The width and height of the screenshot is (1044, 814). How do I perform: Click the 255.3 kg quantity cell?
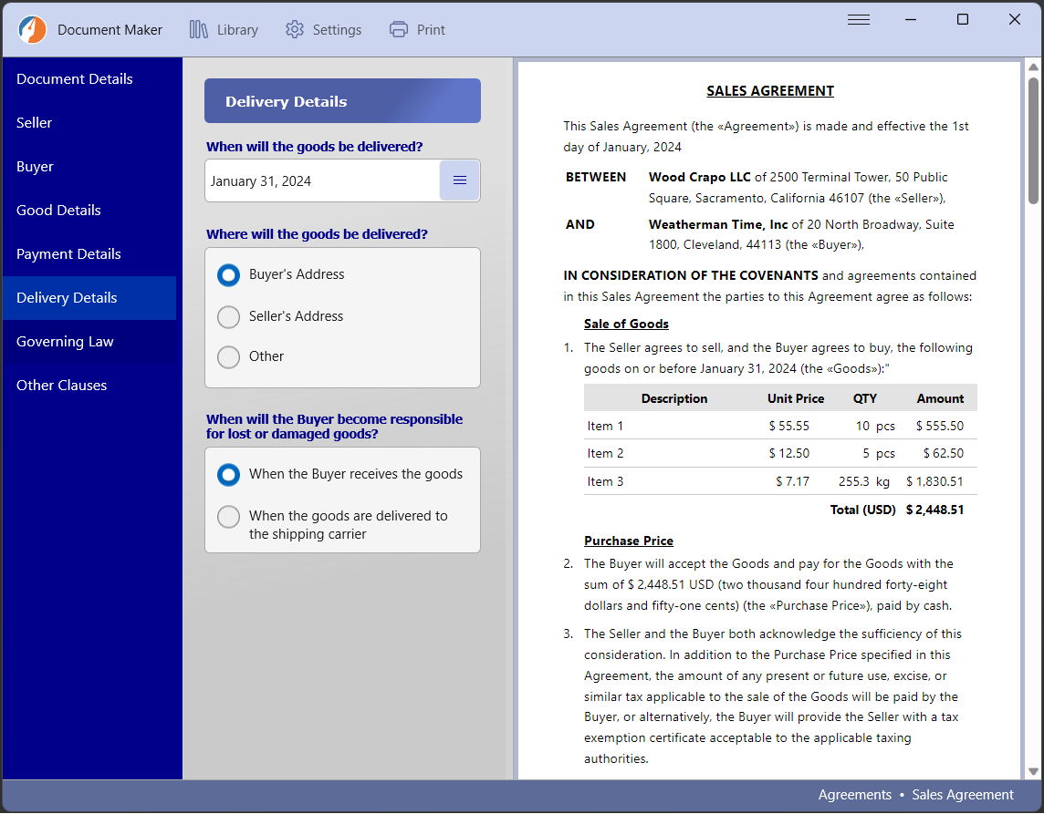pos(863,481)
